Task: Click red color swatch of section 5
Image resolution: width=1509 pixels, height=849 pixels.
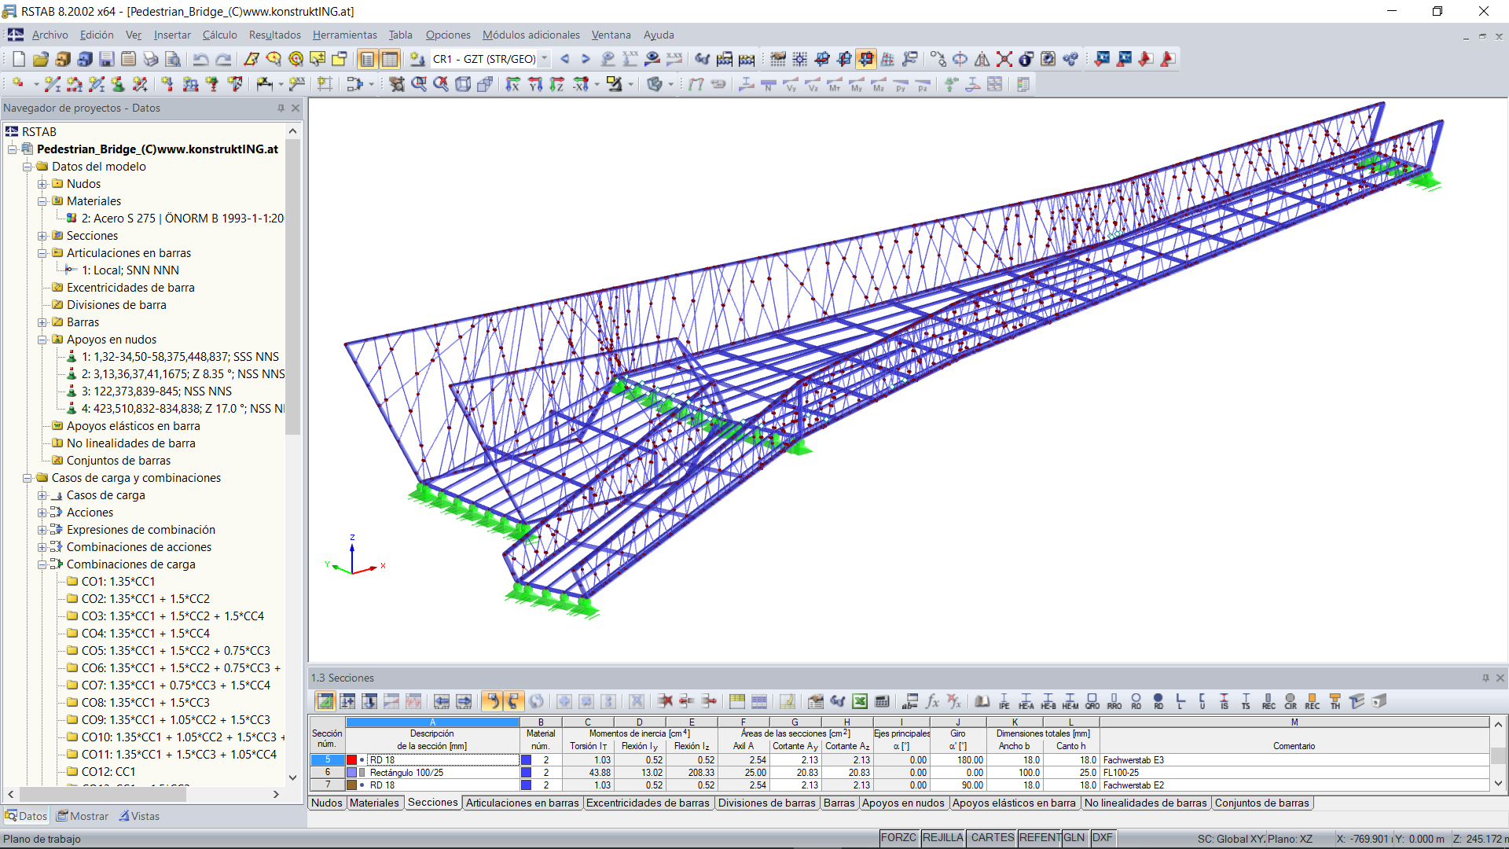Action: click(x=351, y=760)
